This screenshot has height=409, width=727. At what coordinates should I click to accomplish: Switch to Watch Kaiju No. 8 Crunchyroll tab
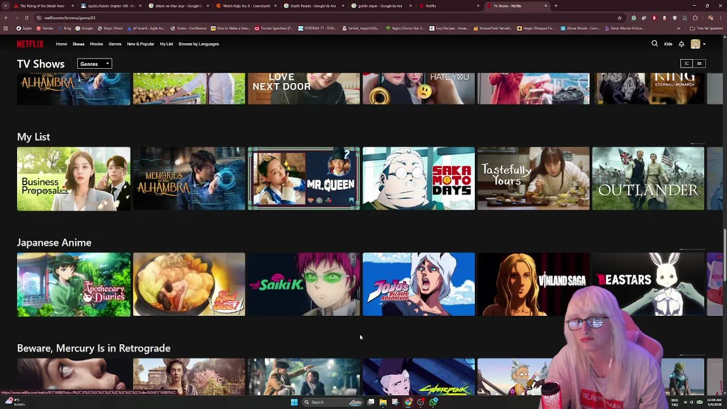point(246,6)
